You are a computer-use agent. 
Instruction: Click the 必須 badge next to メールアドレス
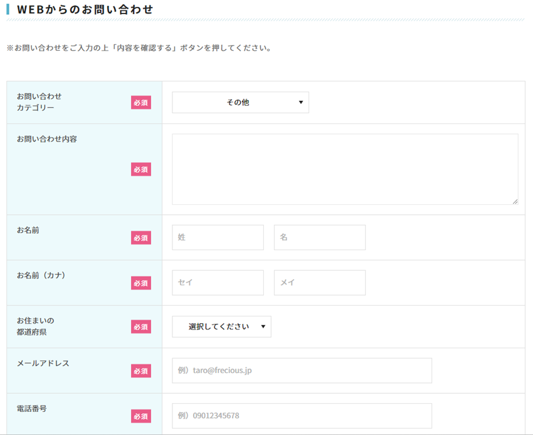pyautogui.click(x=141, y=371)
